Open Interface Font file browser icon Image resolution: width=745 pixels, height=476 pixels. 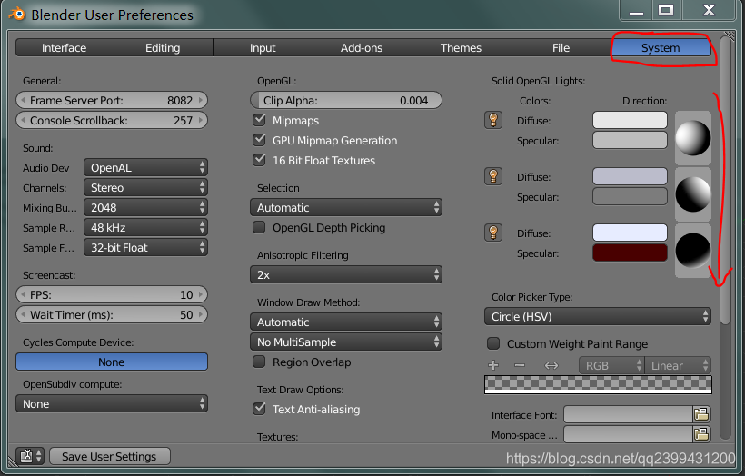(x=701, y=415)
